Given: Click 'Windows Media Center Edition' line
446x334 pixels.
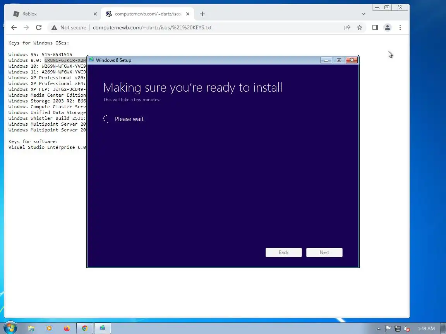Looking at the screenshot, I should [x=47, y=95].
